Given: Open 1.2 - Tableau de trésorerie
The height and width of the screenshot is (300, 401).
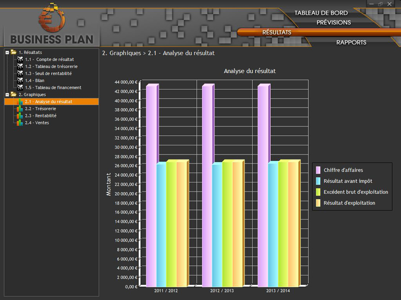Looking at the screenshot, I should [x=51, y=66].
